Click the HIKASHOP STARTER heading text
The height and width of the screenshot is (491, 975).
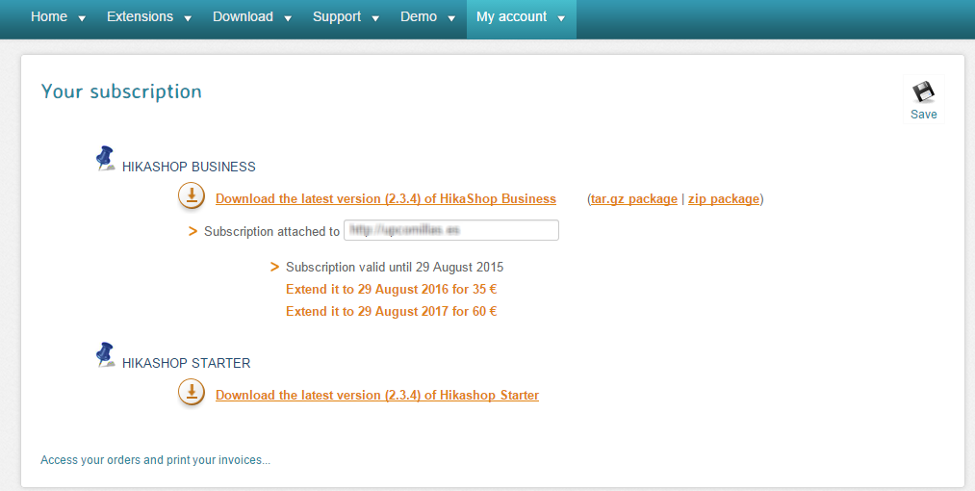(x=186, y=363)
